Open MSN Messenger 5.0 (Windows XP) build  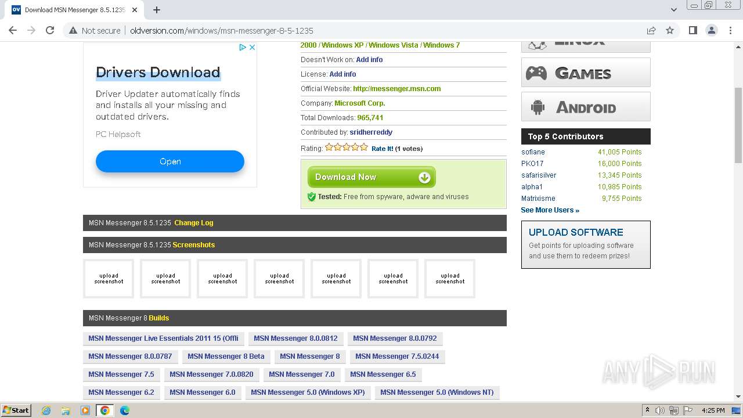coord(308,392)
